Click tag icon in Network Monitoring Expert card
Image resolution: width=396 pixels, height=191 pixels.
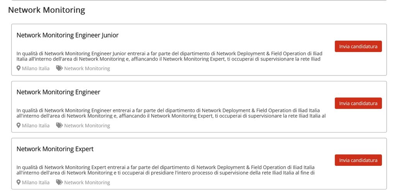pyautogui.click(x=59, y=182)
